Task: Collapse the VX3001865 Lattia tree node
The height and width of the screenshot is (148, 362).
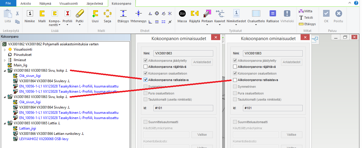Action: click(x=5, y=123)
